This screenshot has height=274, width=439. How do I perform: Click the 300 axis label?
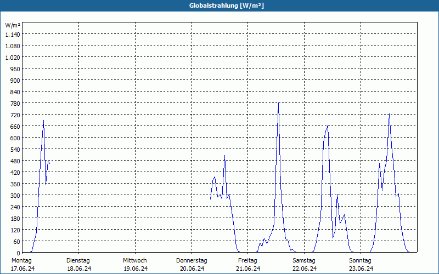pyautogui.click(x=15, y=195)
